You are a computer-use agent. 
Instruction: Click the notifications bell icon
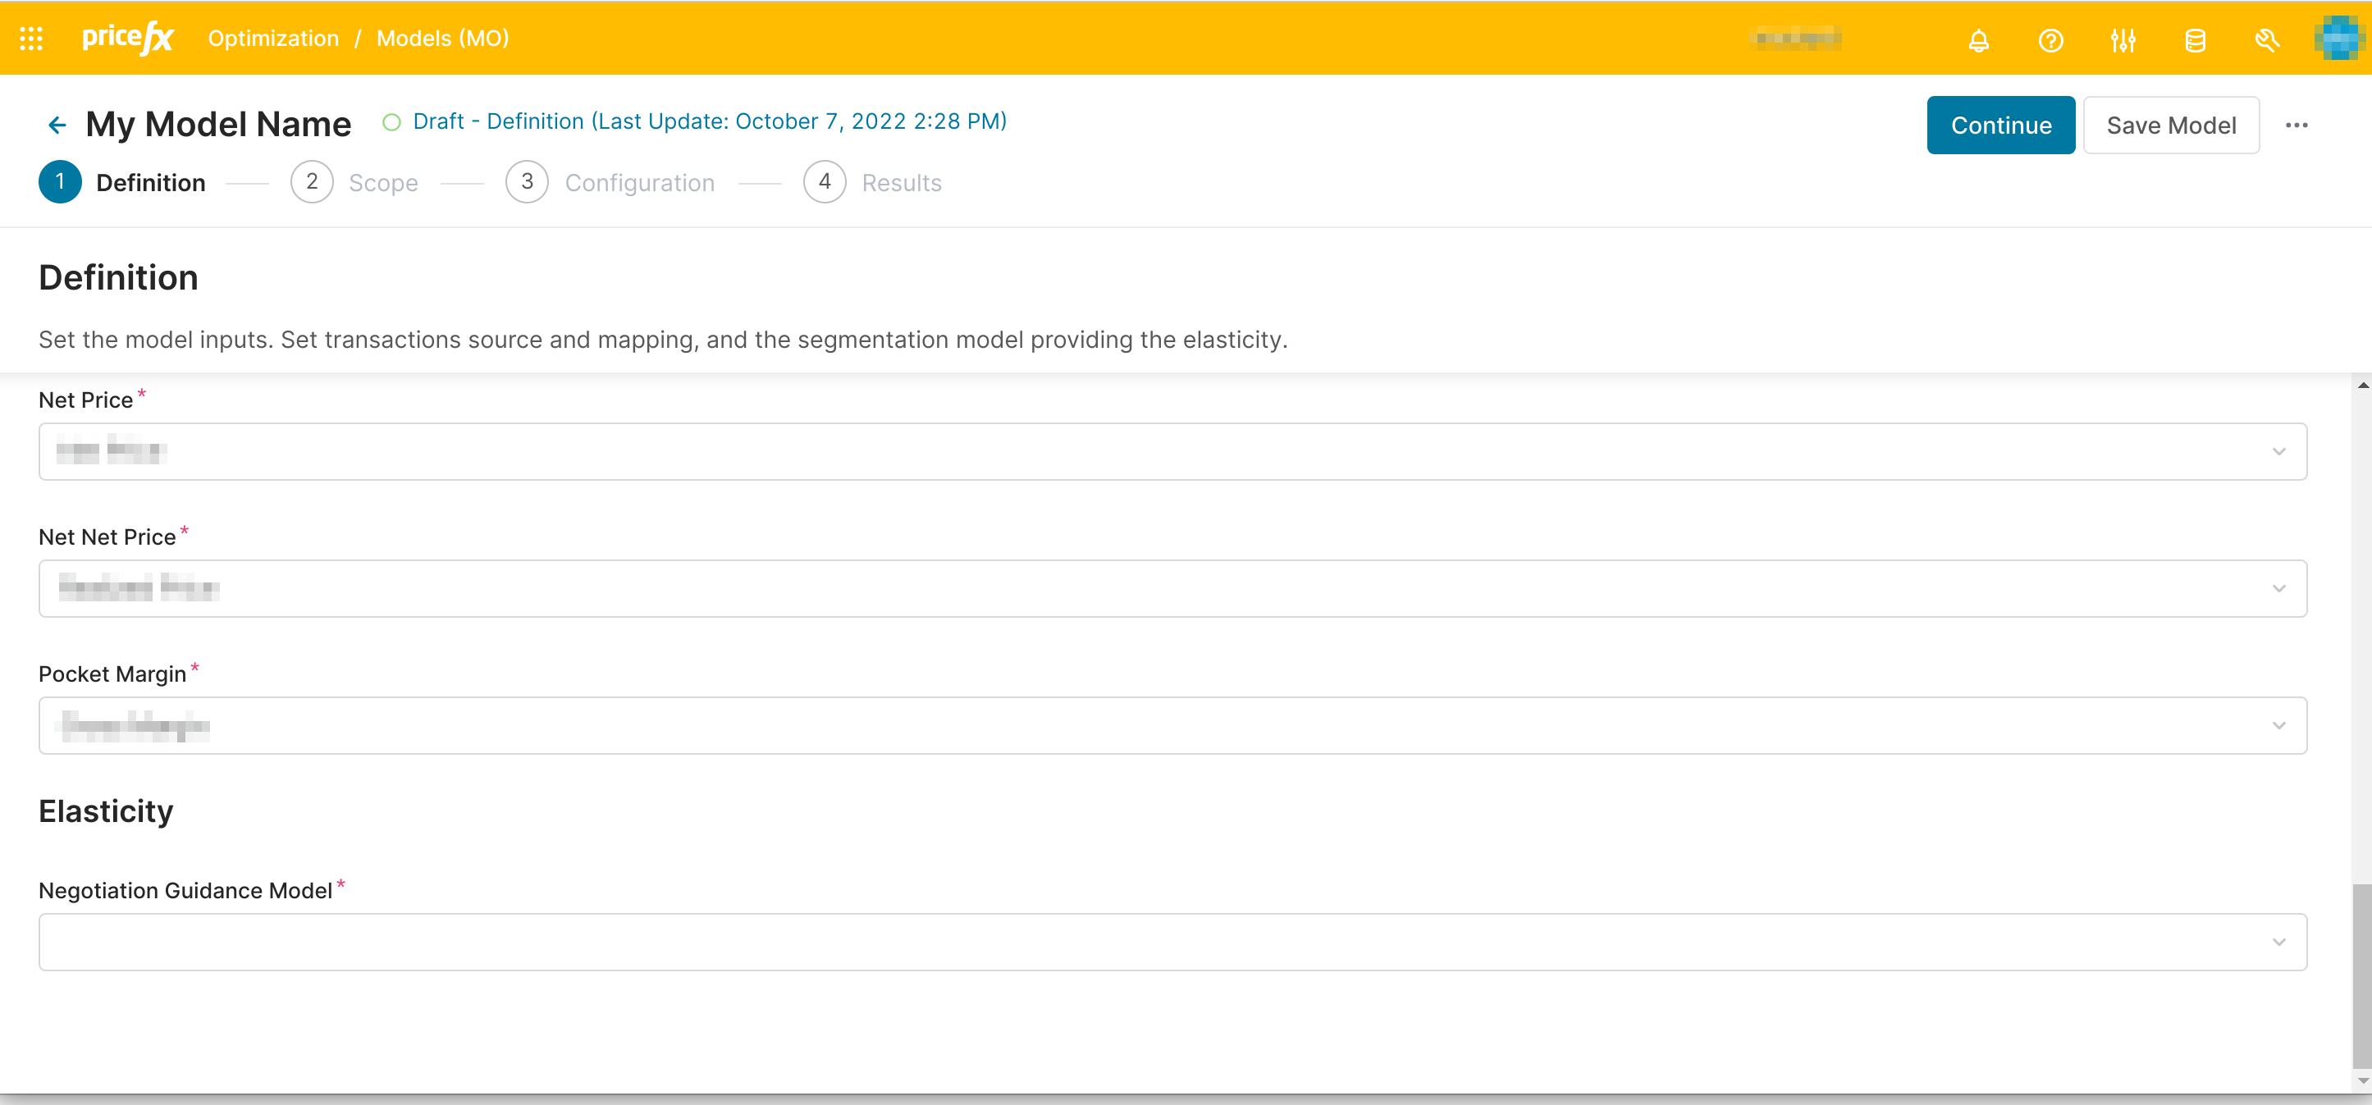tap(1978, 40)
